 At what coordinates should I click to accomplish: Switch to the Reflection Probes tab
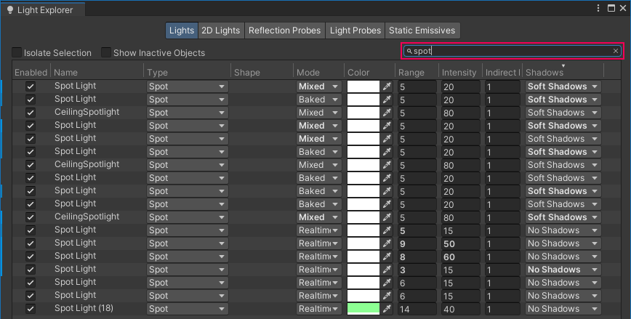coord(284,31)
